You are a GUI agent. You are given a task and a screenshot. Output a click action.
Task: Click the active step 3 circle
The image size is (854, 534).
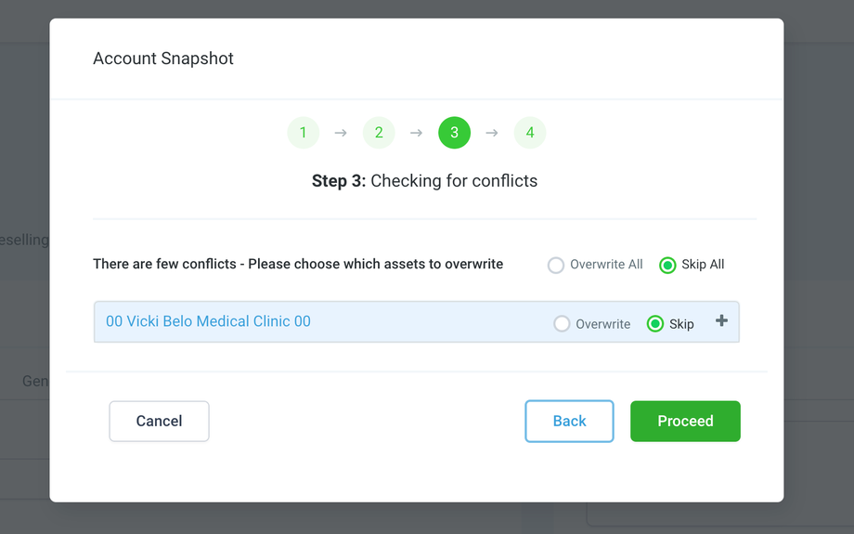[x=454, y=133]
